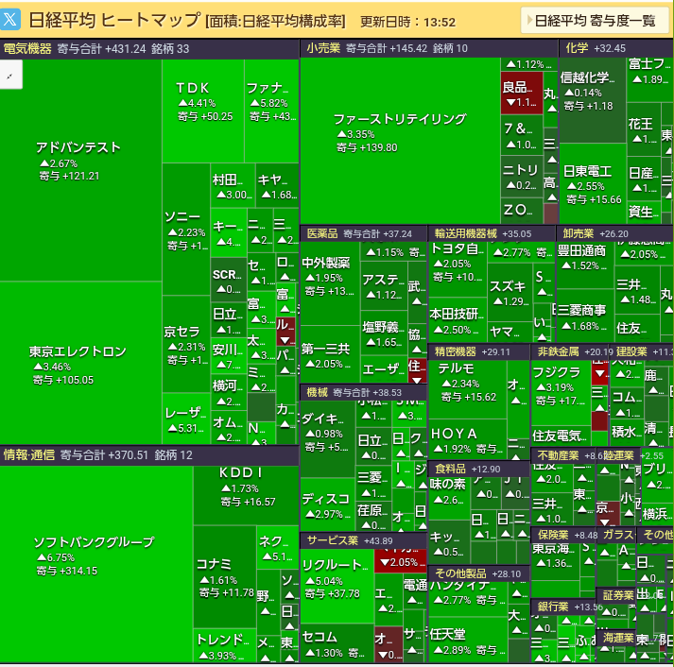
Task: Choose the KDDI tile
Action: [246, 495]
